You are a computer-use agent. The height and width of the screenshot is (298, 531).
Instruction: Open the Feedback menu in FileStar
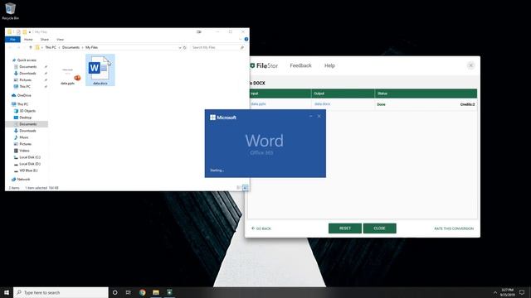click(300, 65)
